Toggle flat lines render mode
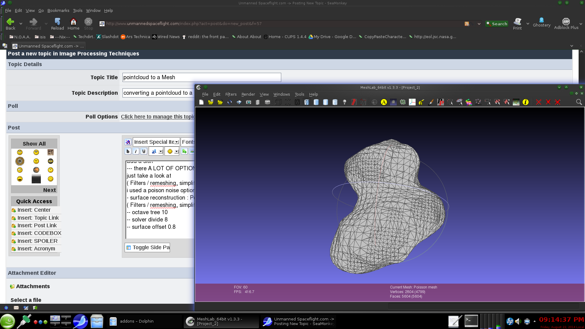This screenshot has height=329, width=585. (316, 102)
